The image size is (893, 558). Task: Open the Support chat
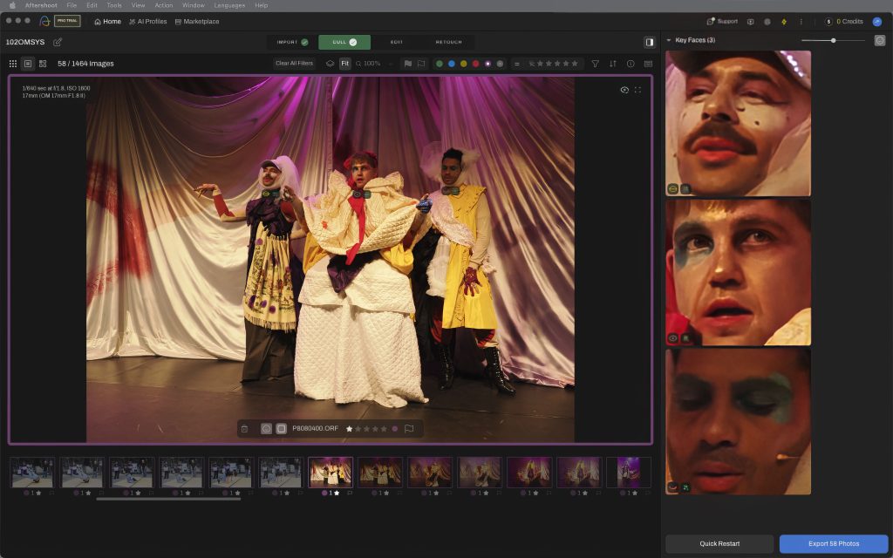pos(722,21)
